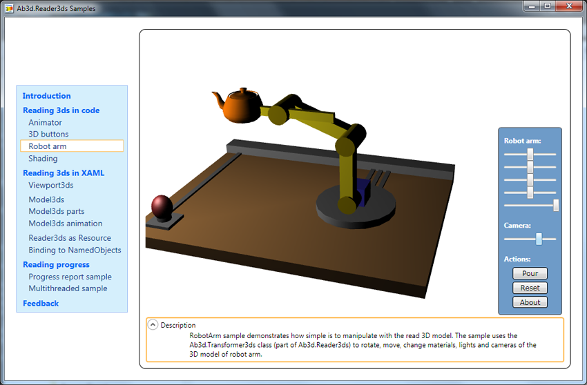Screen dimensions: 587x385
Task: Click the Pour action button
Action: 530,273
